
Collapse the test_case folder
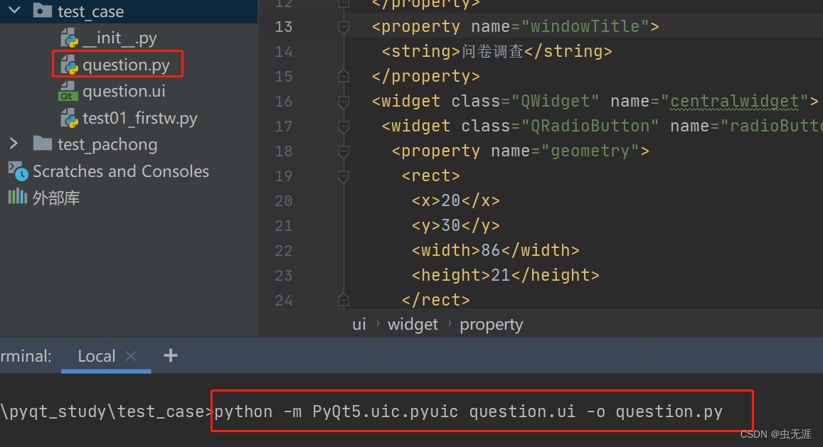15,10
